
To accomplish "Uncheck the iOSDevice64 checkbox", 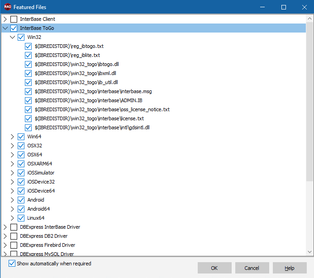I will [21, 191].
